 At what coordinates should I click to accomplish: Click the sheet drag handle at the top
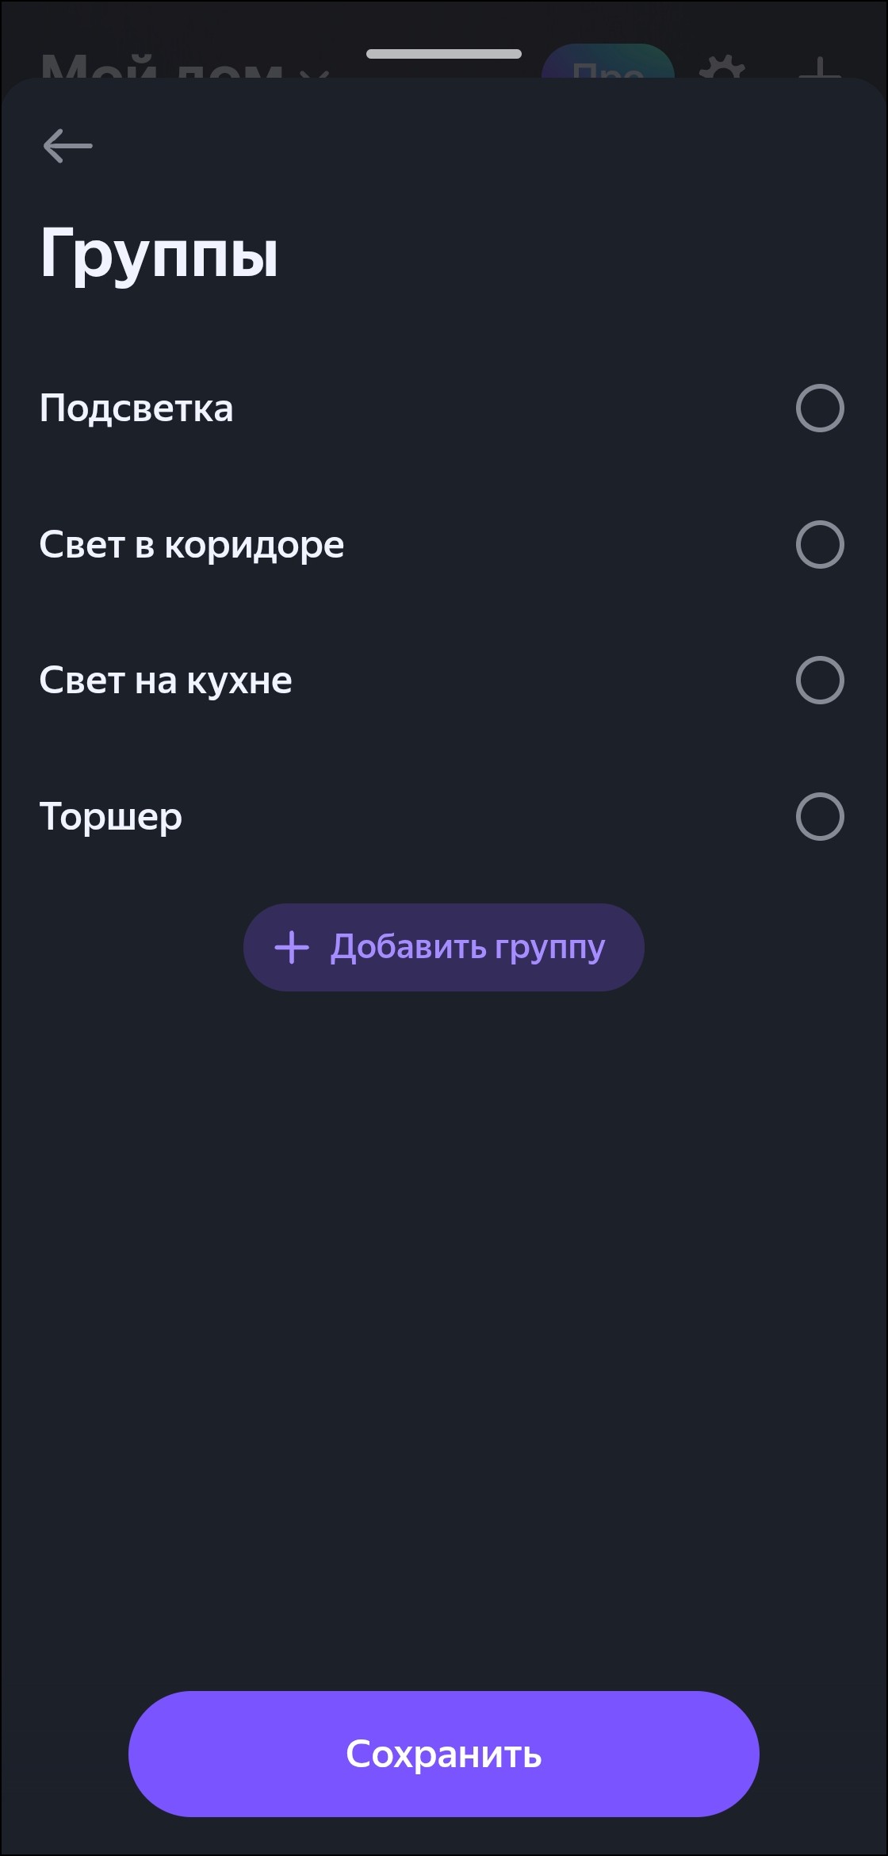coord(444,54)
